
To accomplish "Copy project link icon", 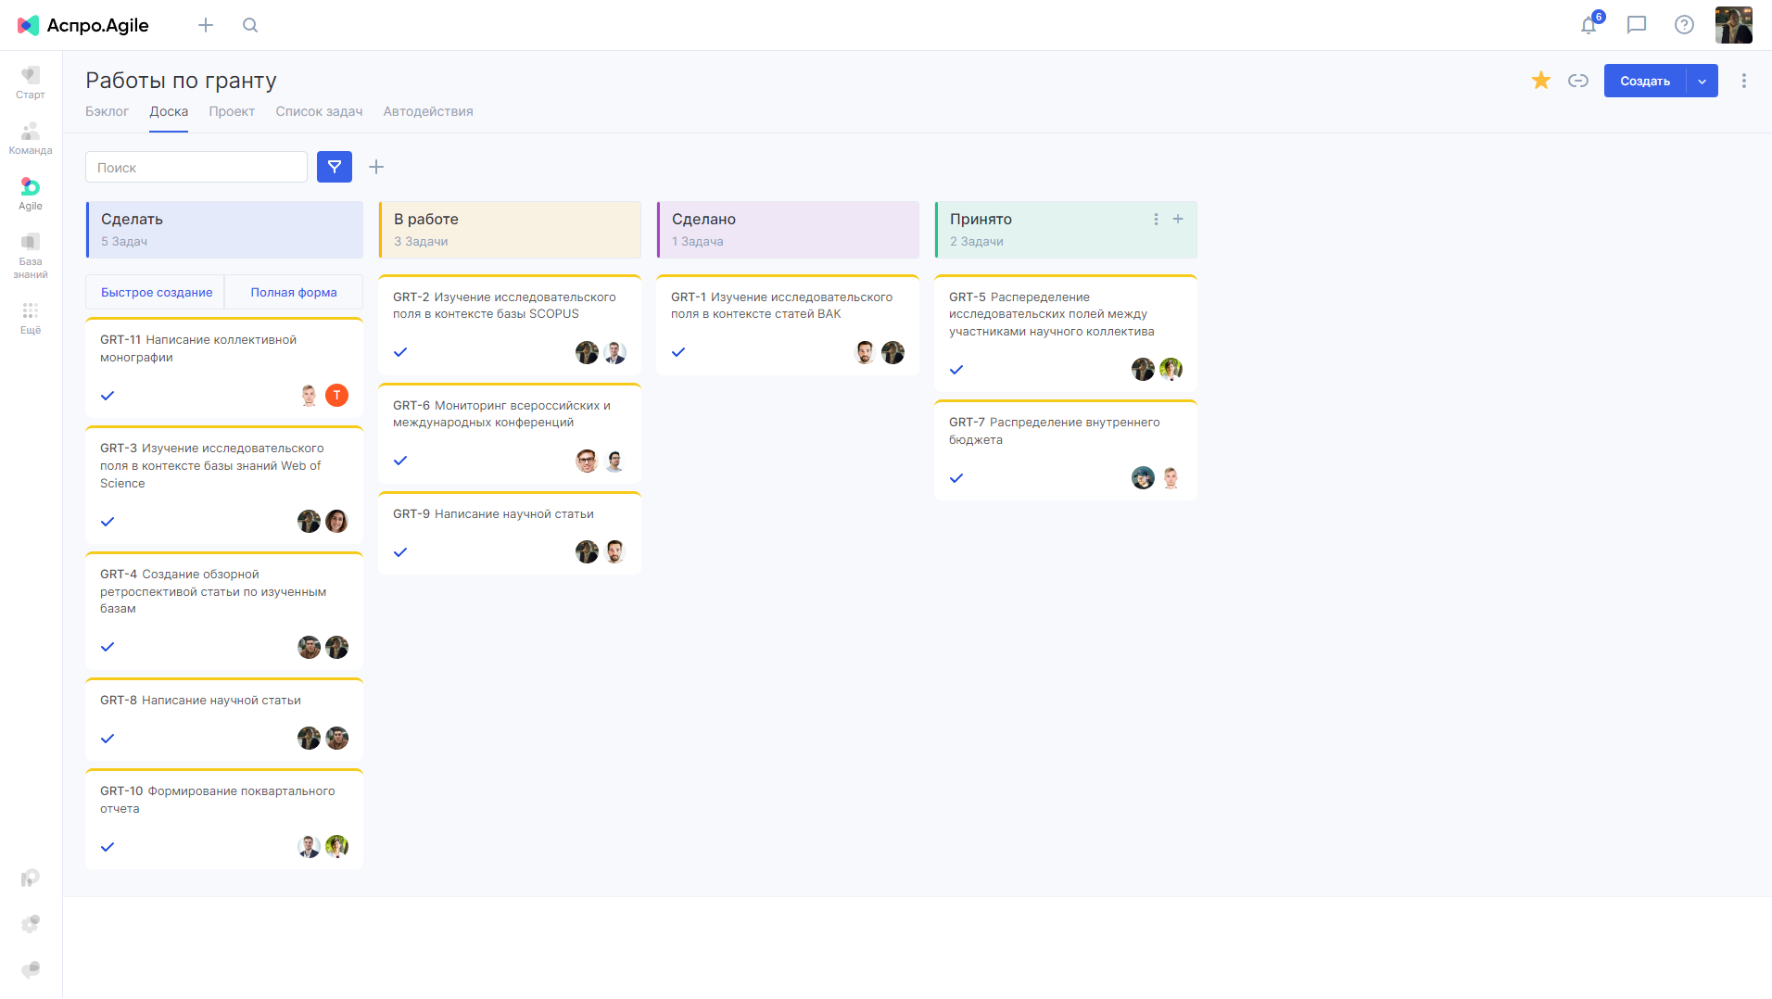I will pos(1578,81).
